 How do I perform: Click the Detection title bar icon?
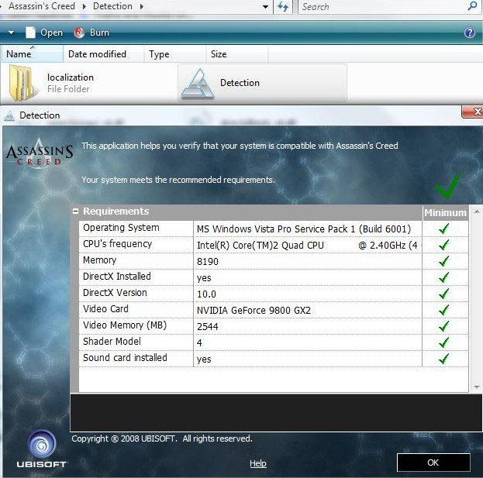pos(9,115)
